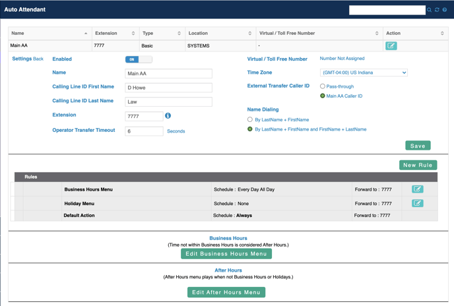
Task: Click the Save button
Action: [x=418, y=146]
